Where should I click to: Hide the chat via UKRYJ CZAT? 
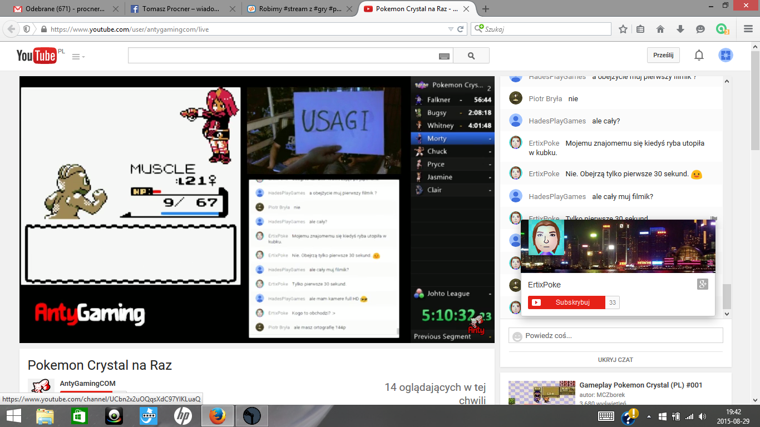pyautogui.click(x=615, y=360)
